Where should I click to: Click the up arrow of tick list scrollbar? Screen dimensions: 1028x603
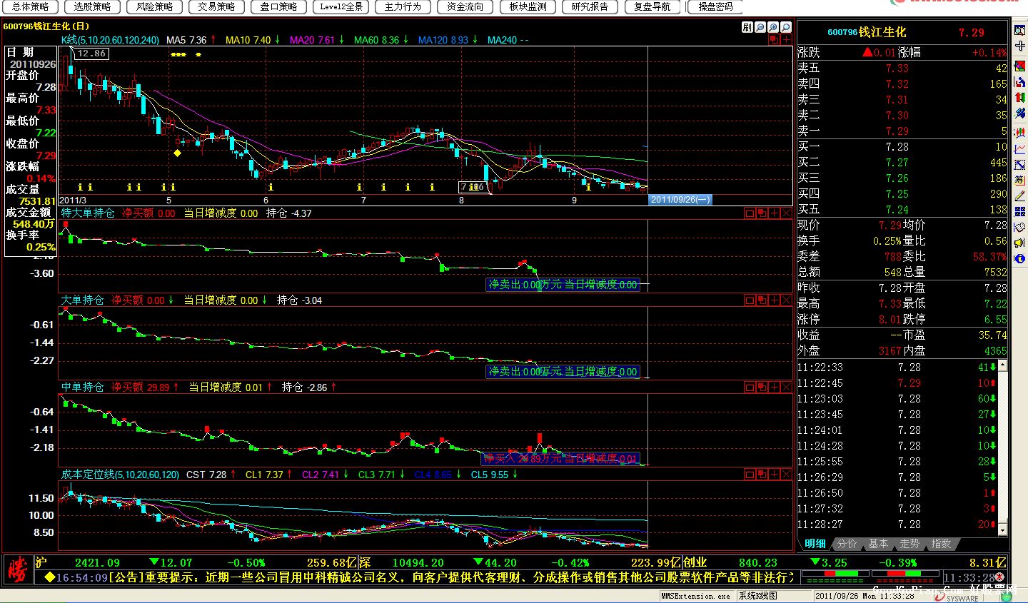[x=1002, y=365]
